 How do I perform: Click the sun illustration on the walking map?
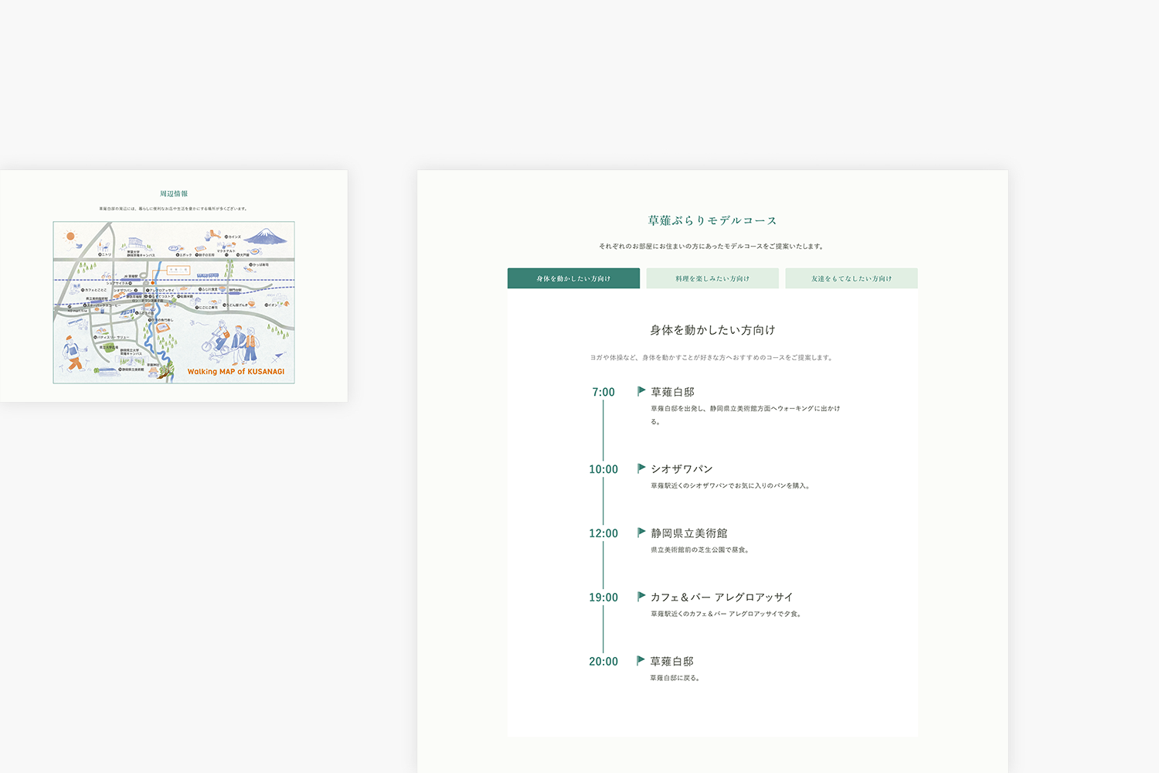click(x=69, y=236)
